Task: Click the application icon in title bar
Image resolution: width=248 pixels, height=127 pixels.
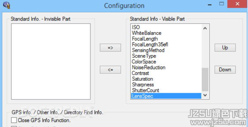Action: click(7, 5)
